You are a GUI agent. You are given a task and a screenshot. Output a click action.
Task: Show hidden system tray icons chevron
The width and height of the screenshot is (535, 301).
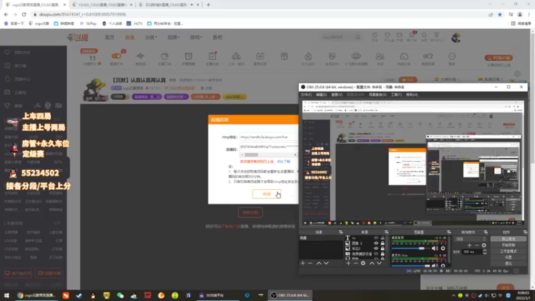[453, 296]
